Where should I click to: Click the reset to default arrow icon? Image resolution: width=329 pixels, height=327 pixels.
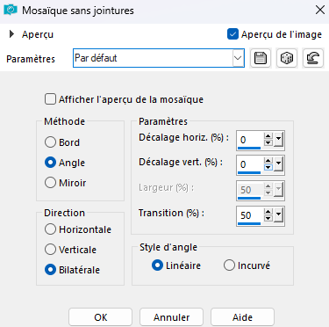click(313, 58)
